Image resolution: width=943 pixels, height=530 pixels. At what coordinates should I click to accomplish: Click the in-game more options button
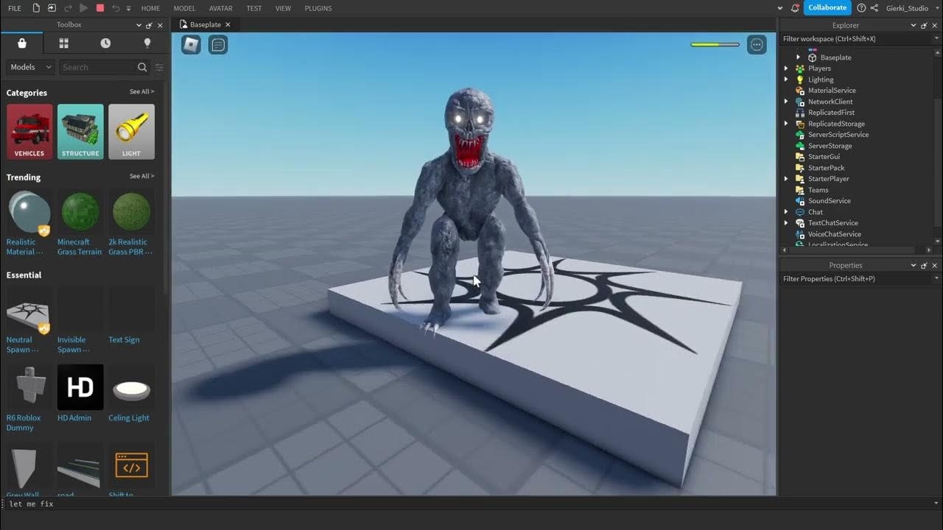757,45
